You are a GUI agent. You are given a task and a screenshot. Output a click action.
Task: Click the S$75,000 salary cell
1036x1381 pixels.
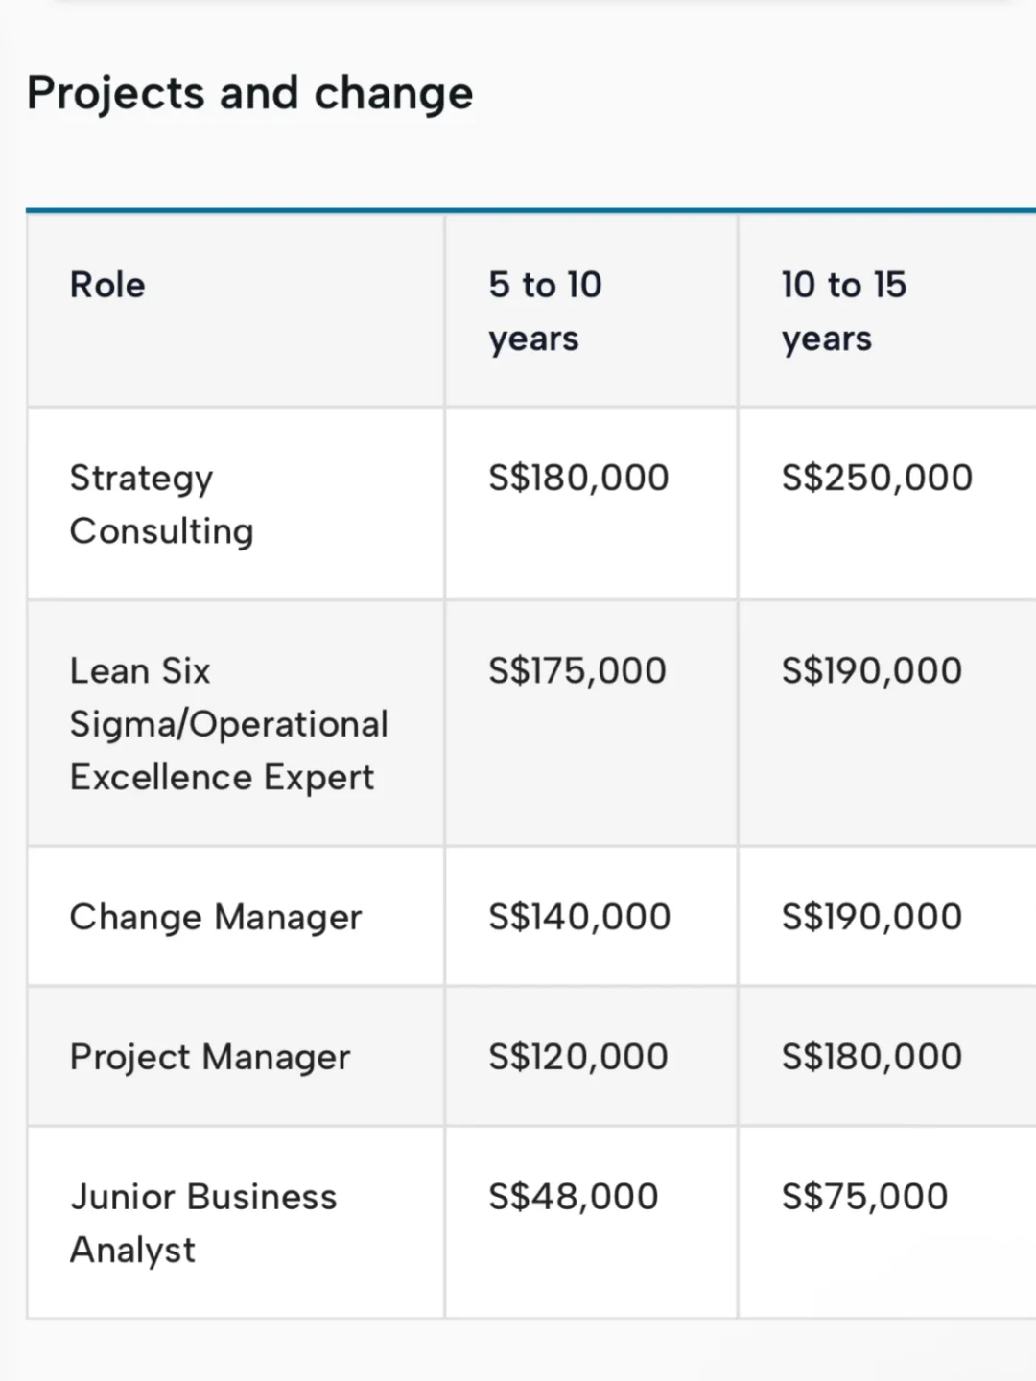[864, 1197]
